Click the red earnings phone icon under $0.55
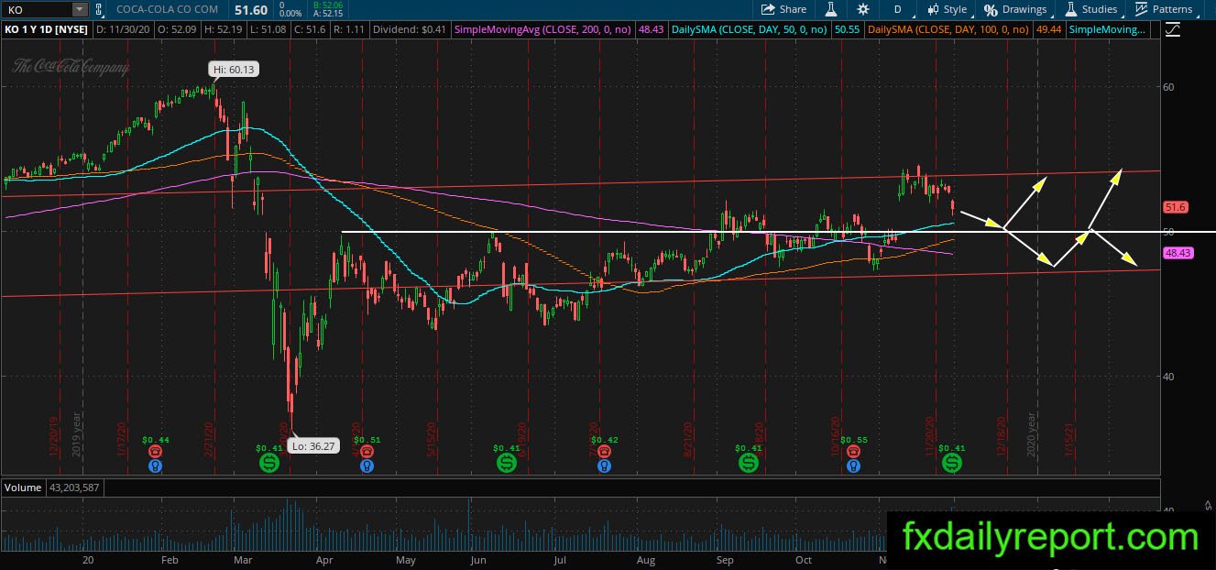Screen dimensions: 1216x570 [x=853, y=451]
